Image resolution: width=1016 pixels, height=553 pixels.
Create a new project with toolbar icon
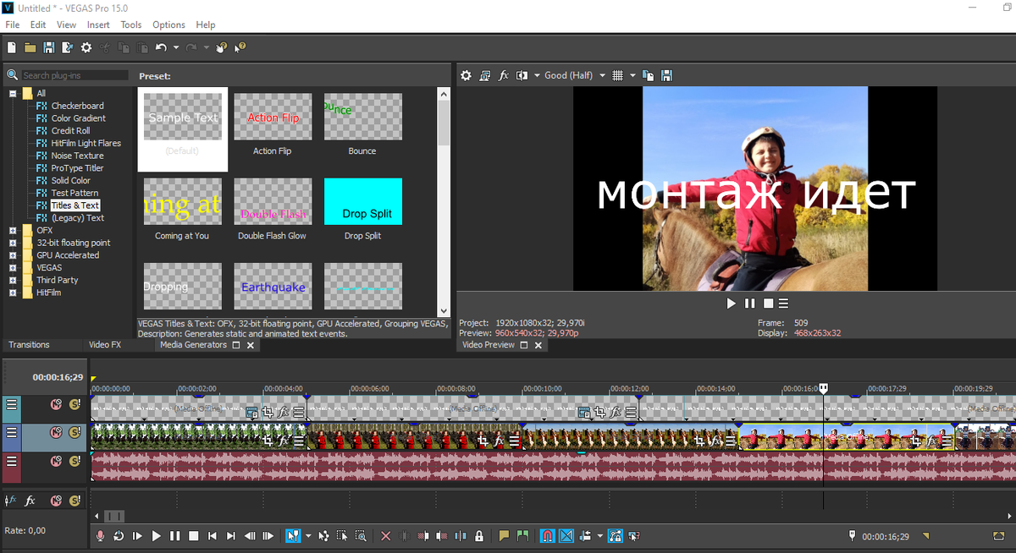point(12,47)
